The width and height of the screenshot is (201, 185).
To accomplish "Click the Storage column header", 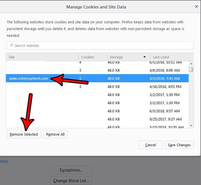I will pyautogui.click(x=124, y=57).
